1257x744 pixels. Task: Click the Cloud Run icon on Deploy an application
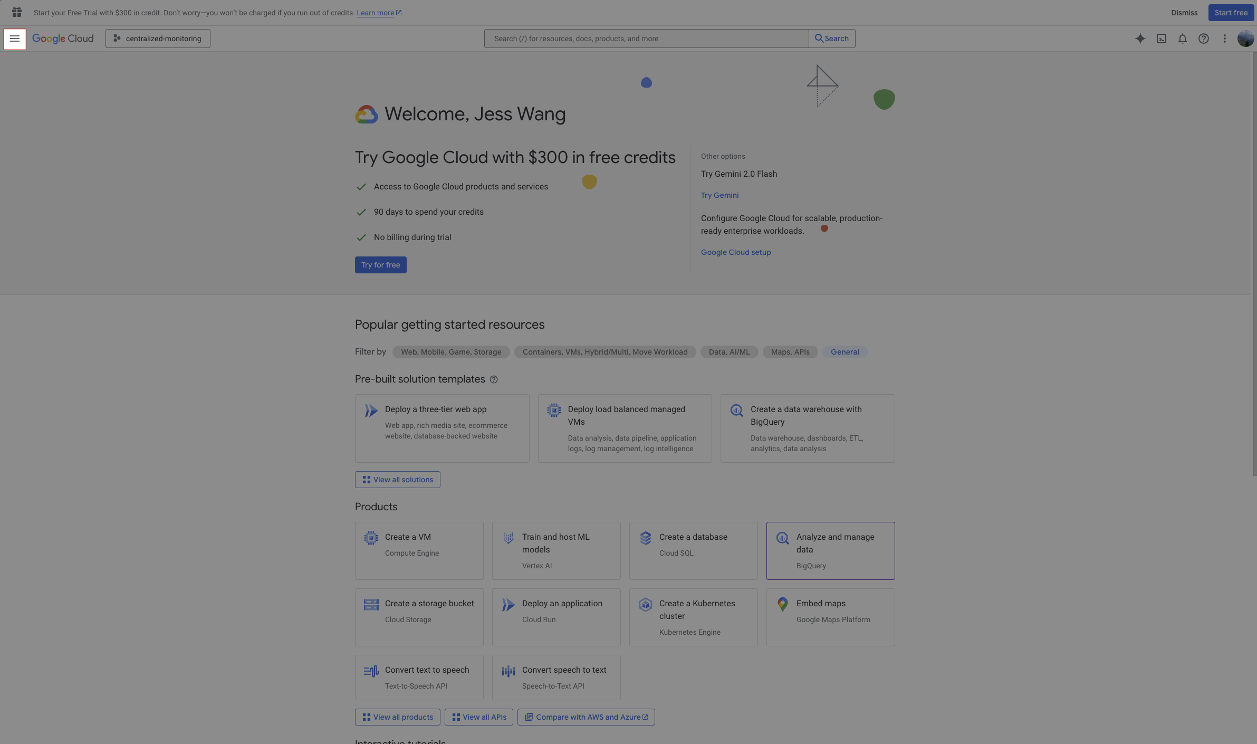tap(508, 605)
